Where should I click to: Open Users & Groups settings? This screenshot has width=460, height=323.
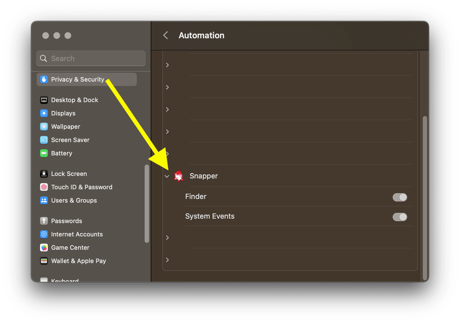coord(74,200)
